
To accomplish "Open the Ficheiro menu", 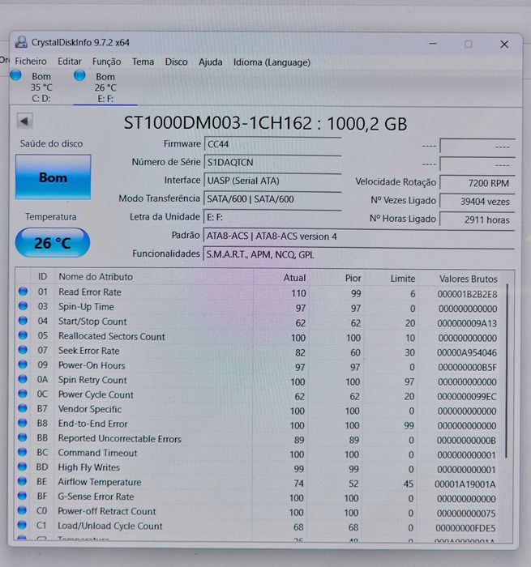I will click(31, 61).
